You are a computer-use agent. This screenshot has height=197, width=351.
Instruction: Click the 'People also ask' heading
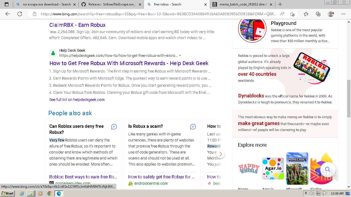[70, 113]
